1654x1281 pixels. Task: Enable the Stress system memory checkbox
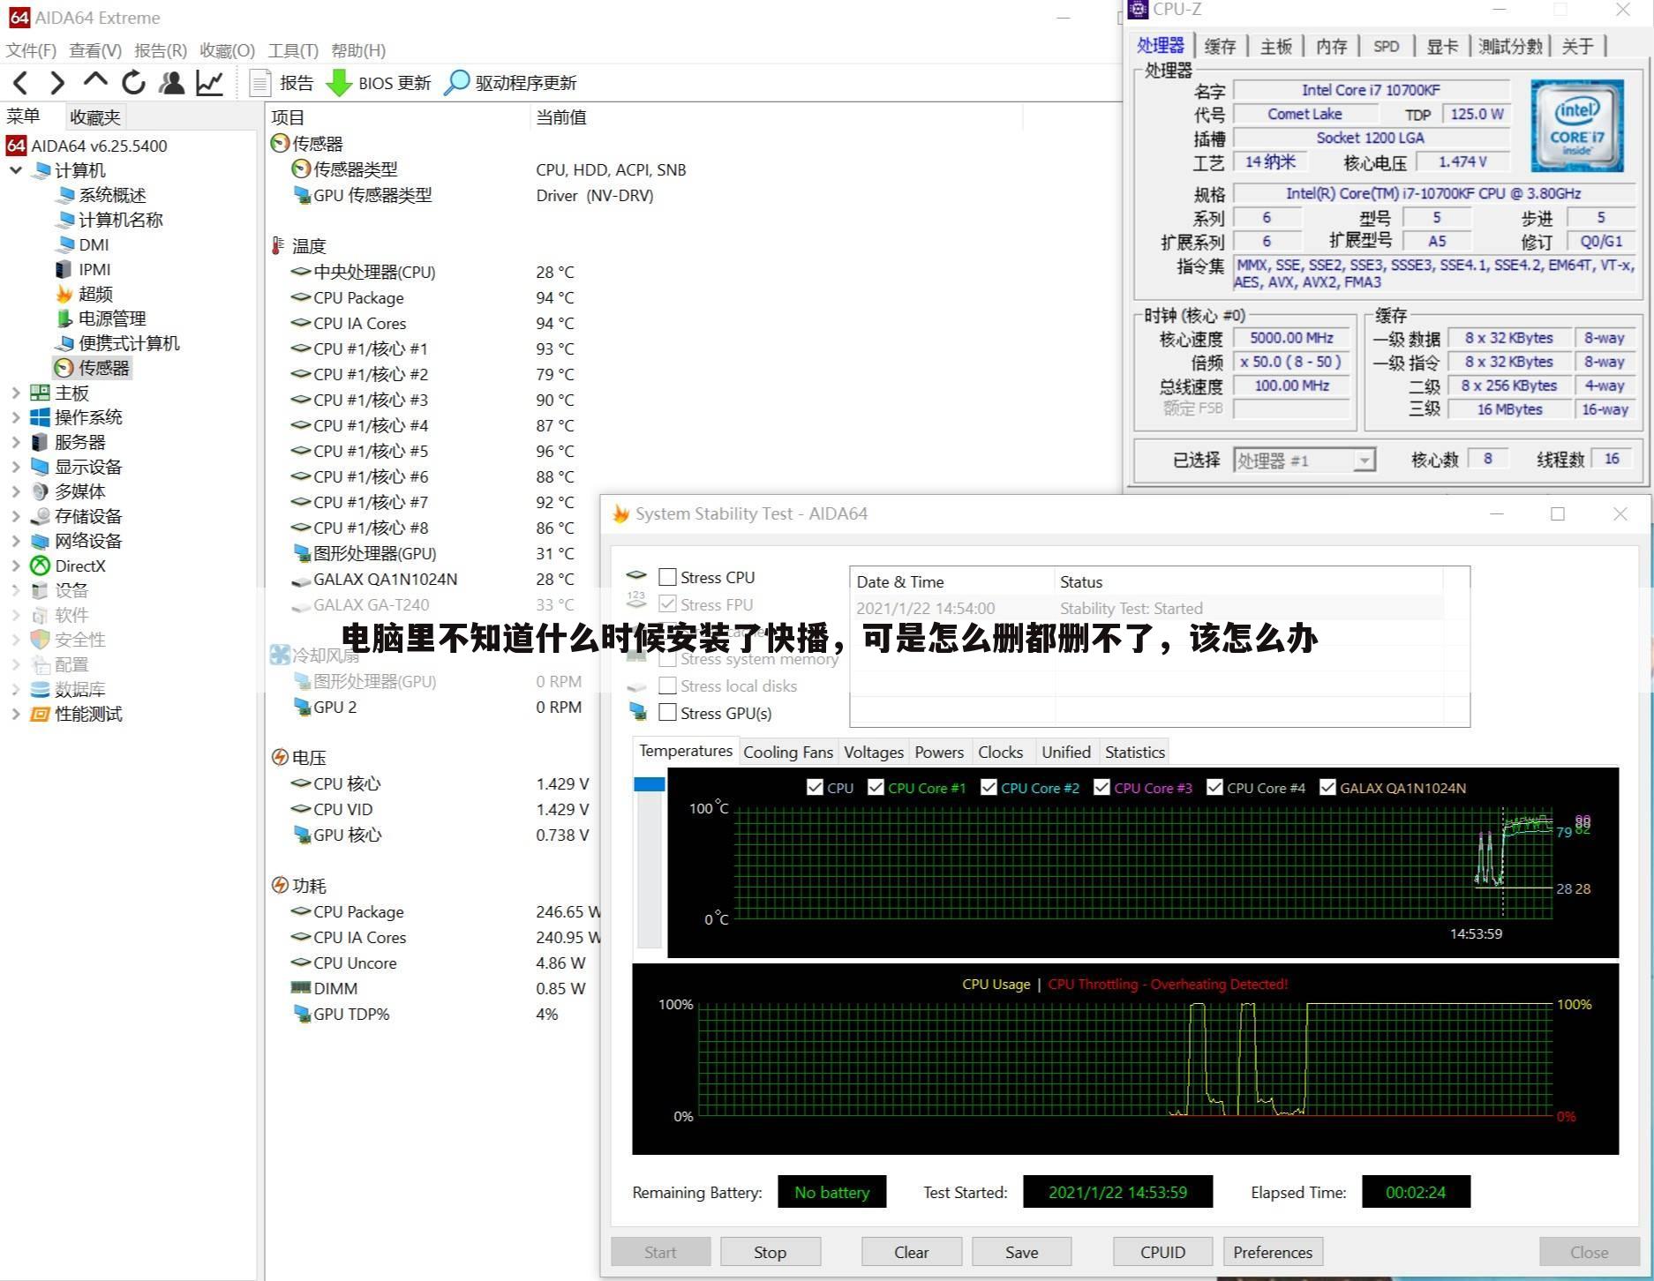click(x=668, y=659)
